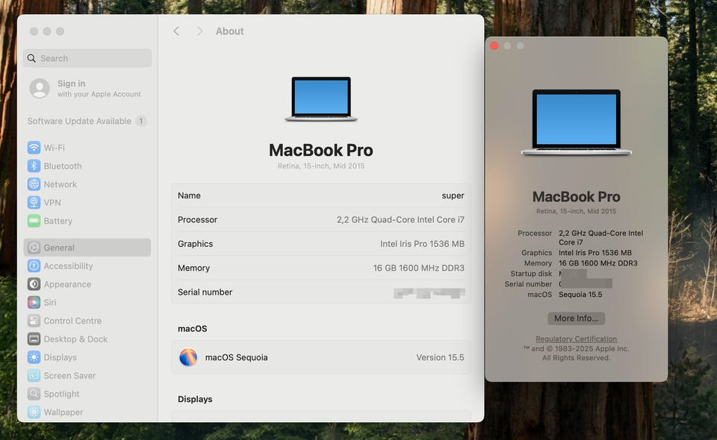
Task: Select the Network globe icon
Action: [34, 184]
